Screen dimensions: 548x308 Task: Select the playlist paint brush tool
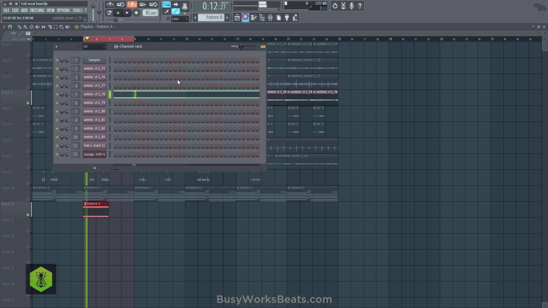click(x=25, y=27)
